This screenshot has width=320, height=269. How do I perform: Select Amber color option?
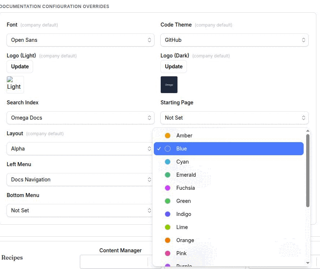tap(229, 136)
